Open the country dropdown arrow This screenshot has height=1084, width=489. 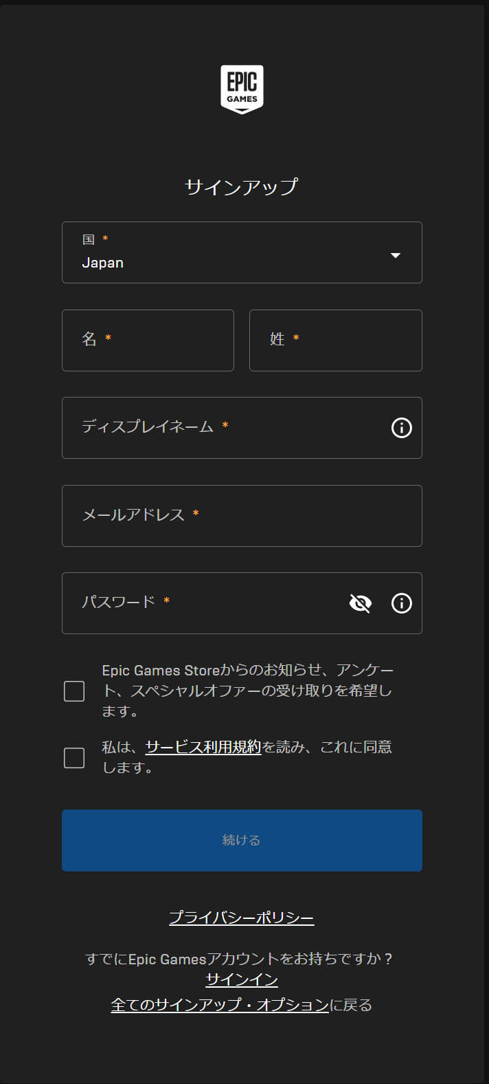395,255
